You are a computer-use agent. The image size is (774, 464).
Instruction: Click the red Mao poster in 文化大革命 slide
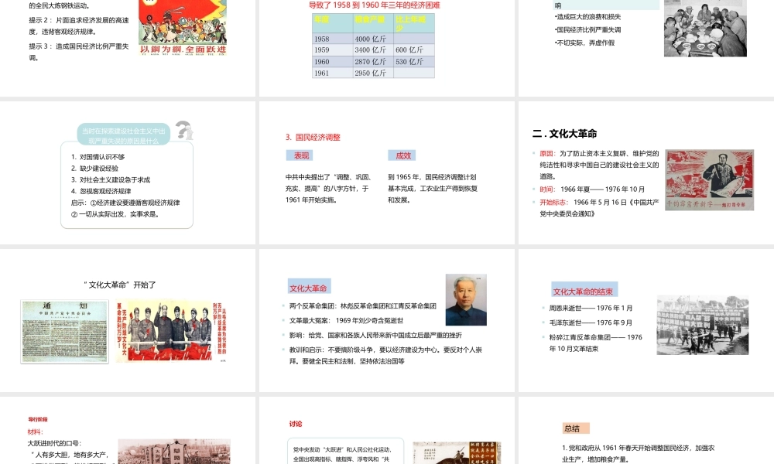click(709, 180)
